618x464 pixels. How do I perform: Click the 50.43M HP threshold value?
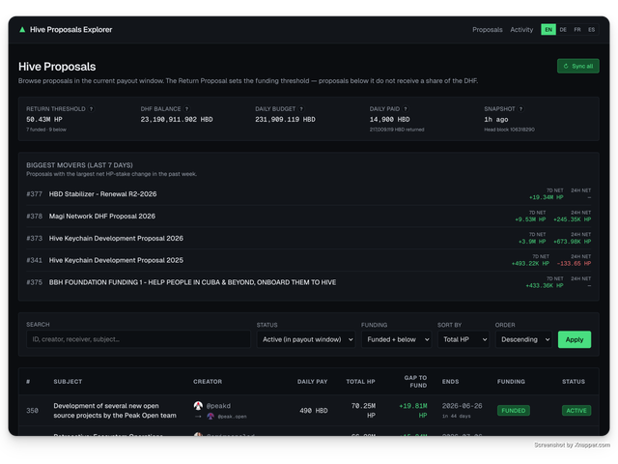click(x=44, y=120)
